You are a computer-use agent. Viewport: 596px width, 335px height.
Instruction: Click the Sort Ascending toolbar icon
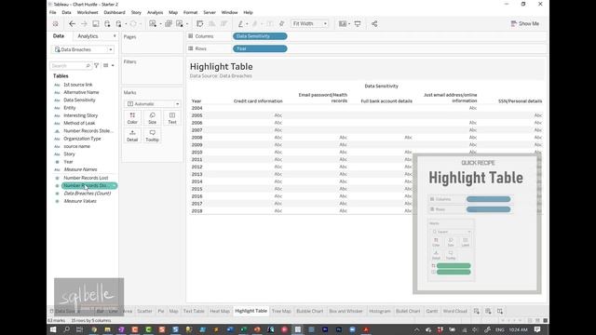[211, 24]
